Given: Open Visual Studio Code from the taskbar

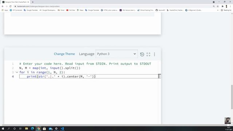Looking at the screenshot, I should [62, 128].
